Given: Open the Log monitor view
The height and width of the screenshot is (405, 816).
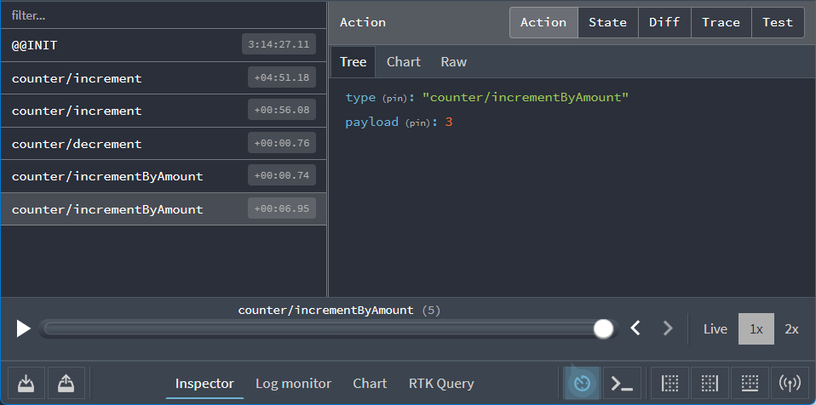Looking at the screenshot, I should 293,384.
